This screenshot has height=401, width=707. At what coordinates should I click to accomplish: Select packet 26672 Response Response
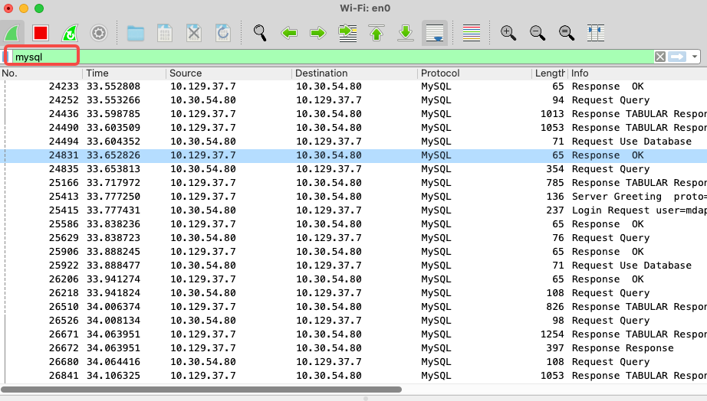pyautogui.click(x=353, y=348)
